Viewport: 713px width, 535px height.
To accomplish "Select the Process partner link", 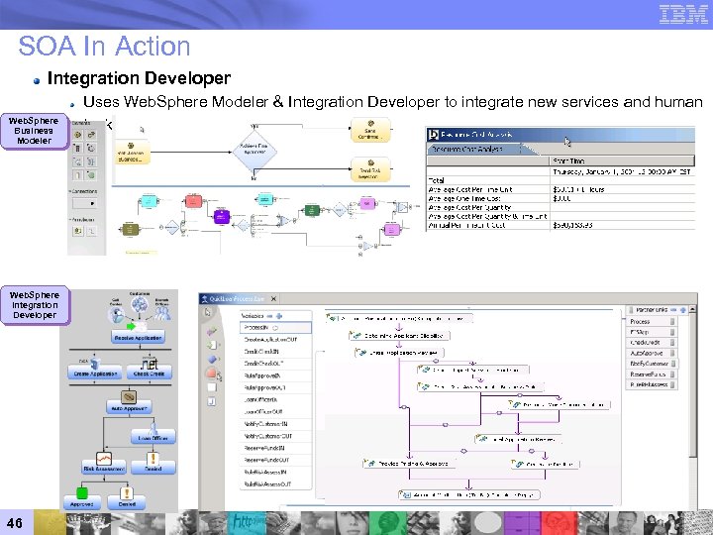I will (653, 321).
